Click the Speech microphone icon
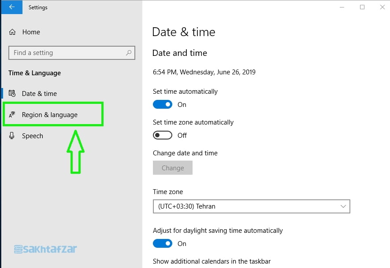This screenshot has height=268, width=390. (x=12, y=136)
